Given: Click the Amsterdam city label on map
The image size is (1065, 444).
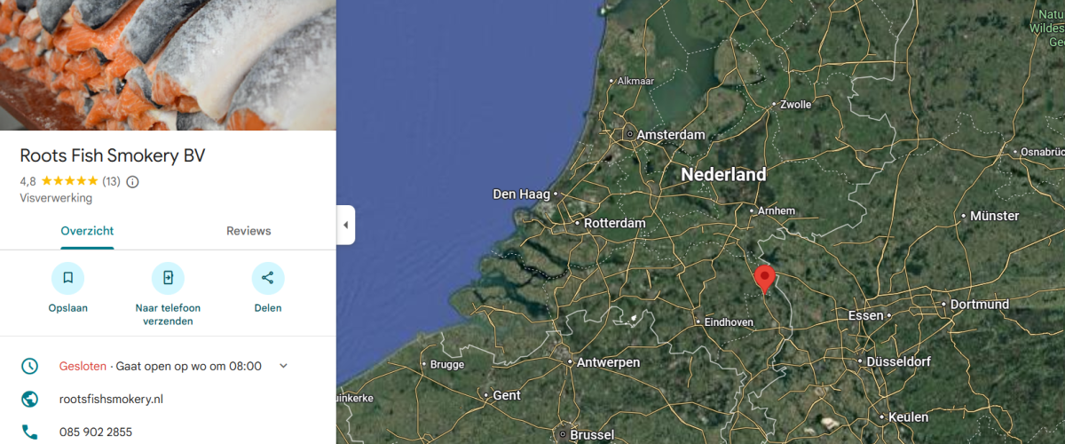Looking at the screenshot, I should tap(671, 135).
